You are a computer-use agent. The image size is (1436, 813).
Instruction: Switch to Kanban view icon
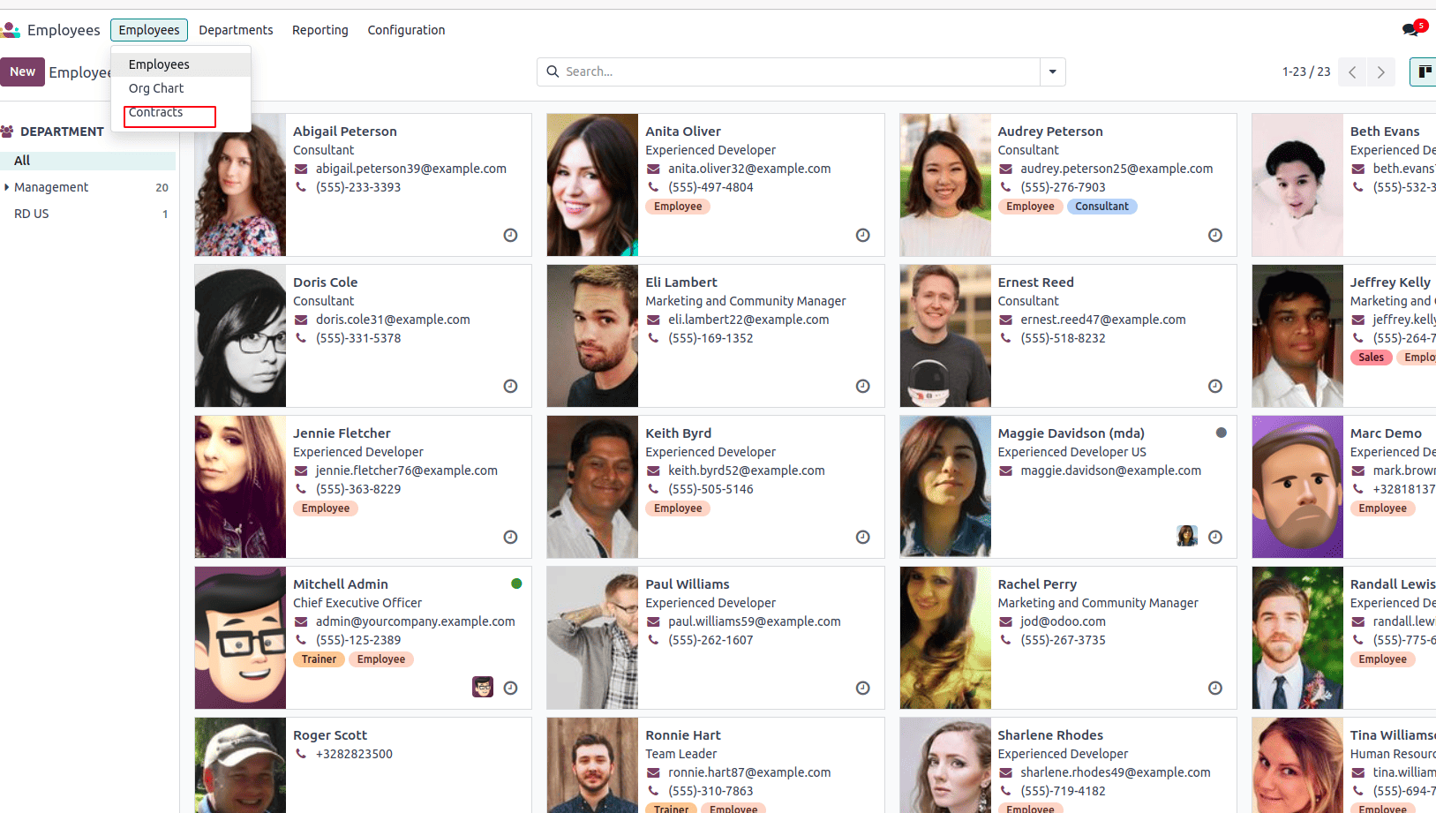click(x=1424, y=72)
